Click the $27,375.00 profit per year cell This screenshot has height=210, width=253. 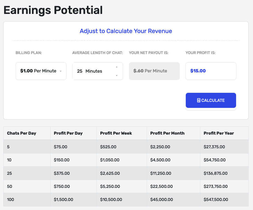tap(224, 147)
